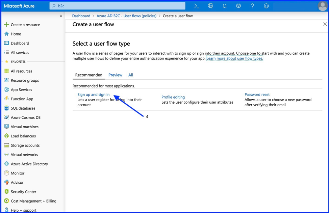Viewport: 329px width, 213px height.
Task: Click the All resources grid icon
Action: pyautogui.click(x=6, y=71)
